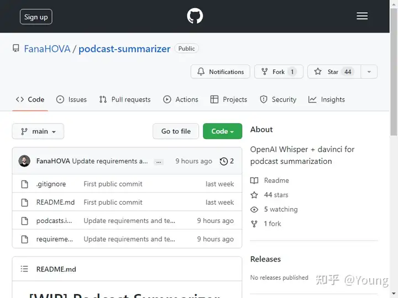Open the main branch dropdown
398x298 pixels.
click(x=38, y=131)
